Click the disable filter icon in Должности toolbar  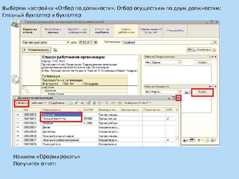click(x=107, y=103)
